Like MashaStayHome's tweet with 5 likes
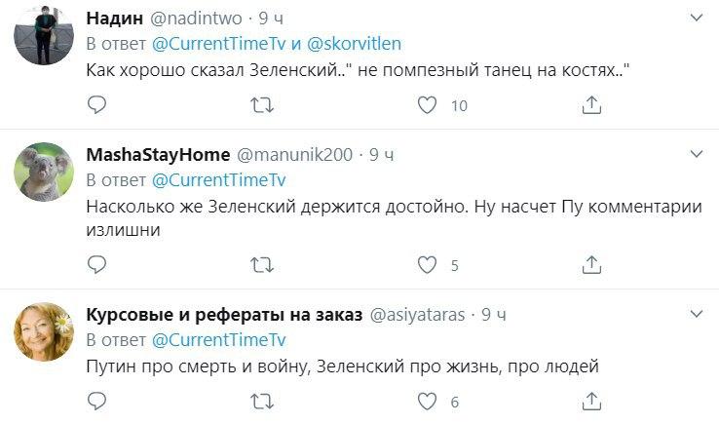Image resolution: width=719 pixels, height=424 pixels. point(426,263)
